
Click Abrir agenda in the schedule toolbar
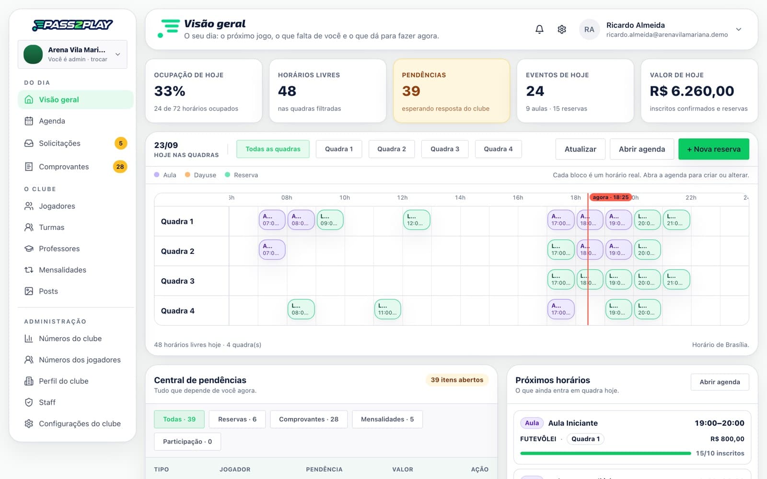click(x=642, y=149)
